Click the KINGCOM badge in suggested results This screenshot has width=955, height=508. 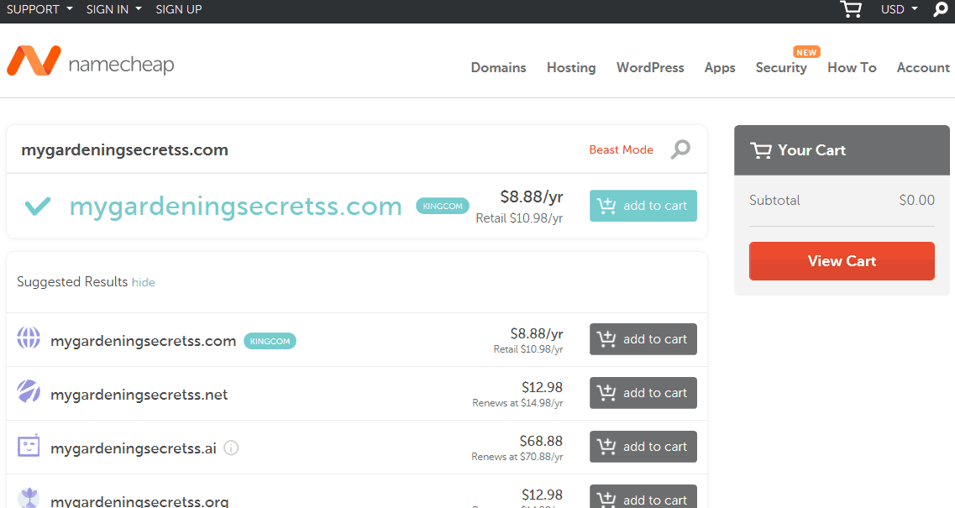[270, 341]
